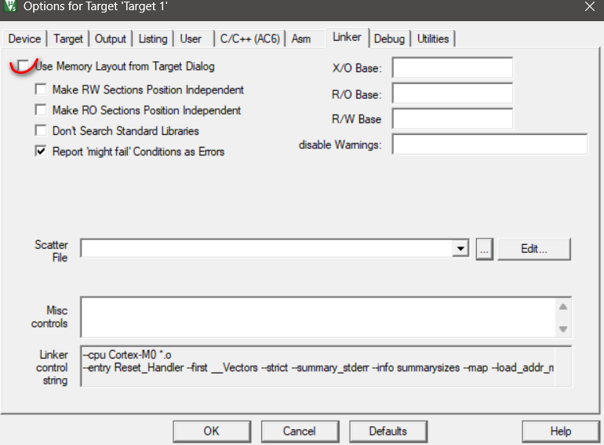Enable Use Memory Layout from Target Dialog
Viewport: 604px width, 445px height.
[x=25, y=67]
